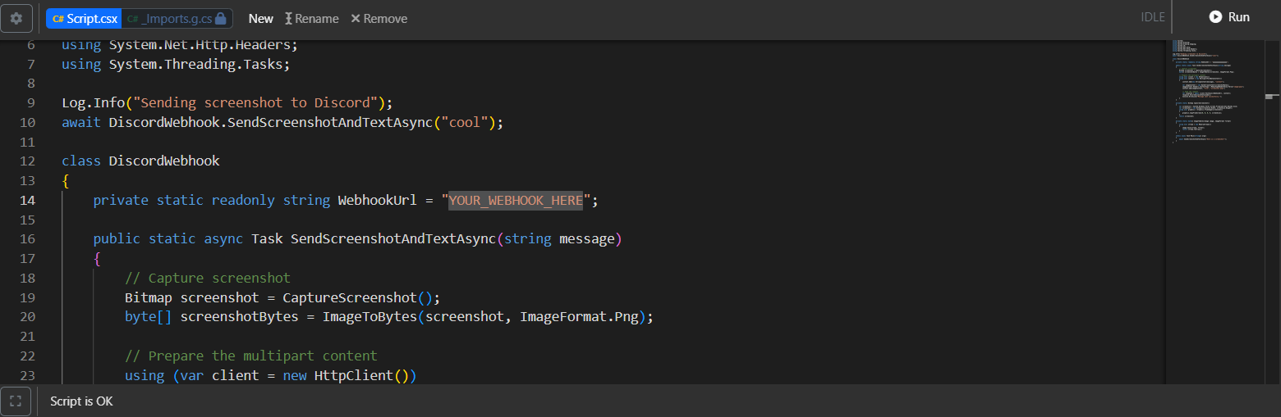The image size is (1281, 417).
Task: Click the '// Capture screenshot' comment
Action: (x=208, y=278)
